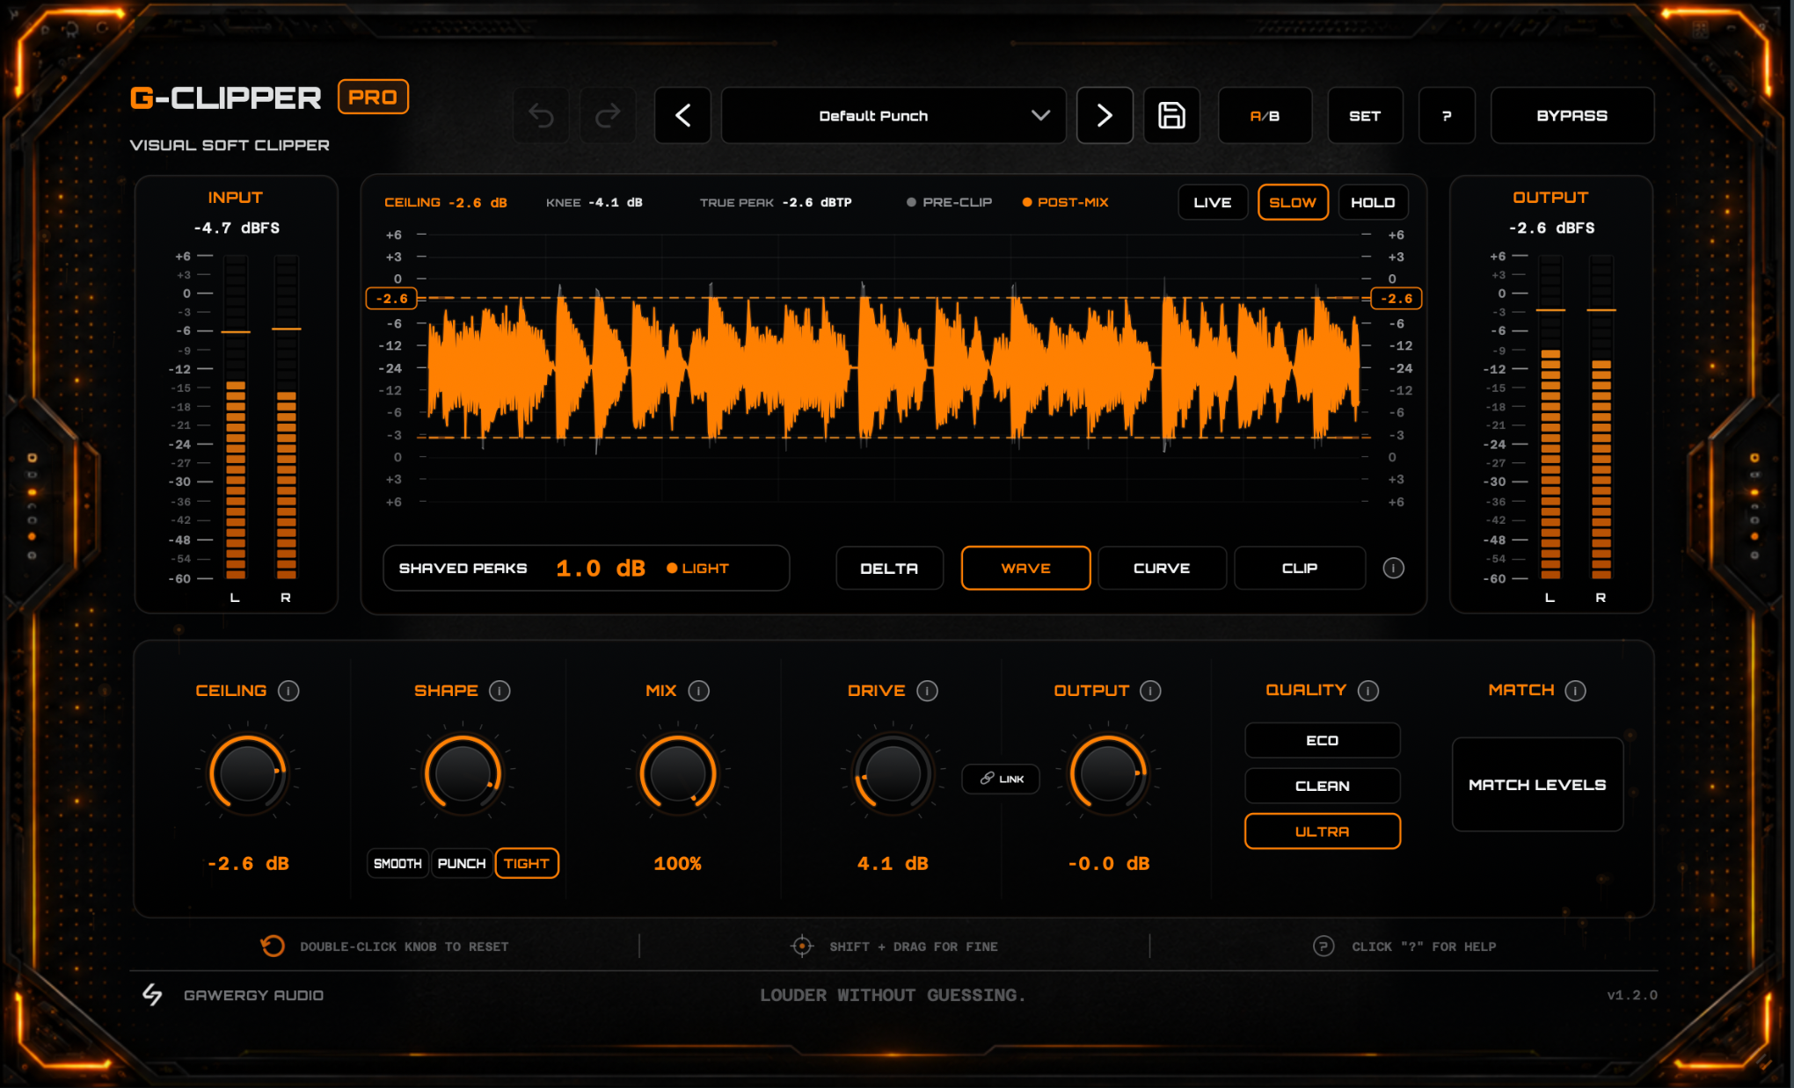Click the crosshair fine-adjust icon in footer

point(802,946)
